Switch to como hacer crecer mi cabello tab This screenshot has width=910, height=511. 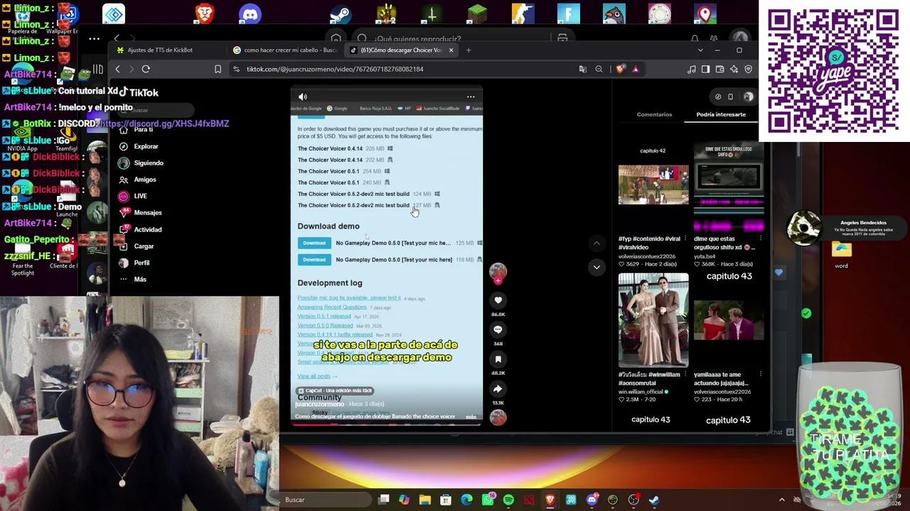point(284,50)
